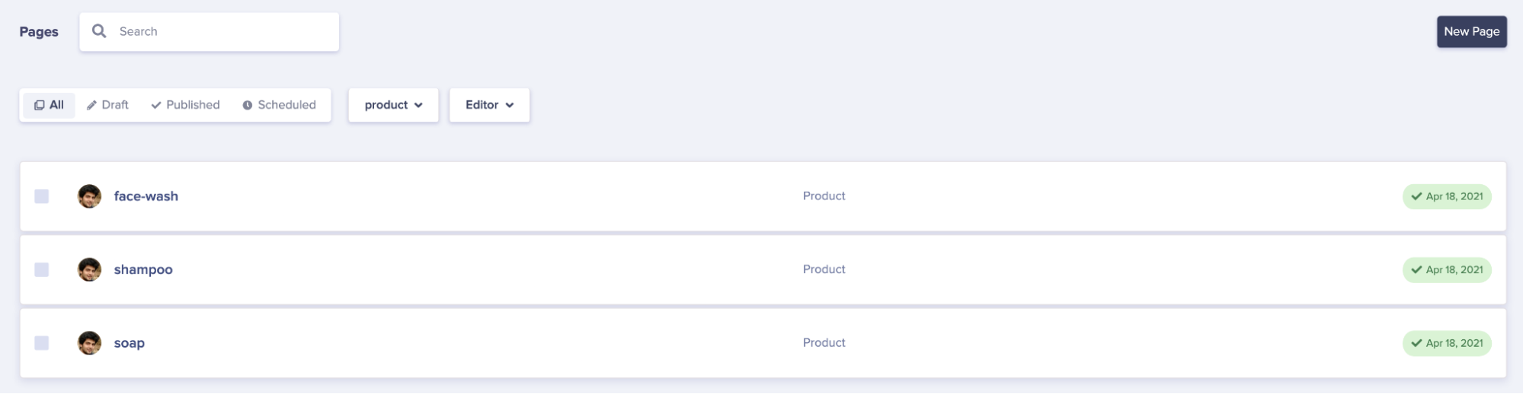Select the shampoo page checkbox
The height and width of the screenshot is (394, 1523).
click(42, 270)
